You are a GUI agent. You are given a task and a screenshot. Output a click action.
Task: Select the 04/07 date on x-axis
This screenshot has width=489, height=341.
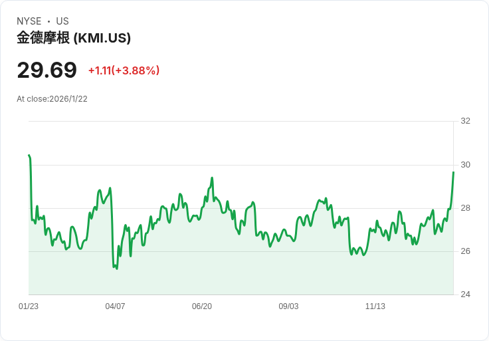click(x=115, y=306)
